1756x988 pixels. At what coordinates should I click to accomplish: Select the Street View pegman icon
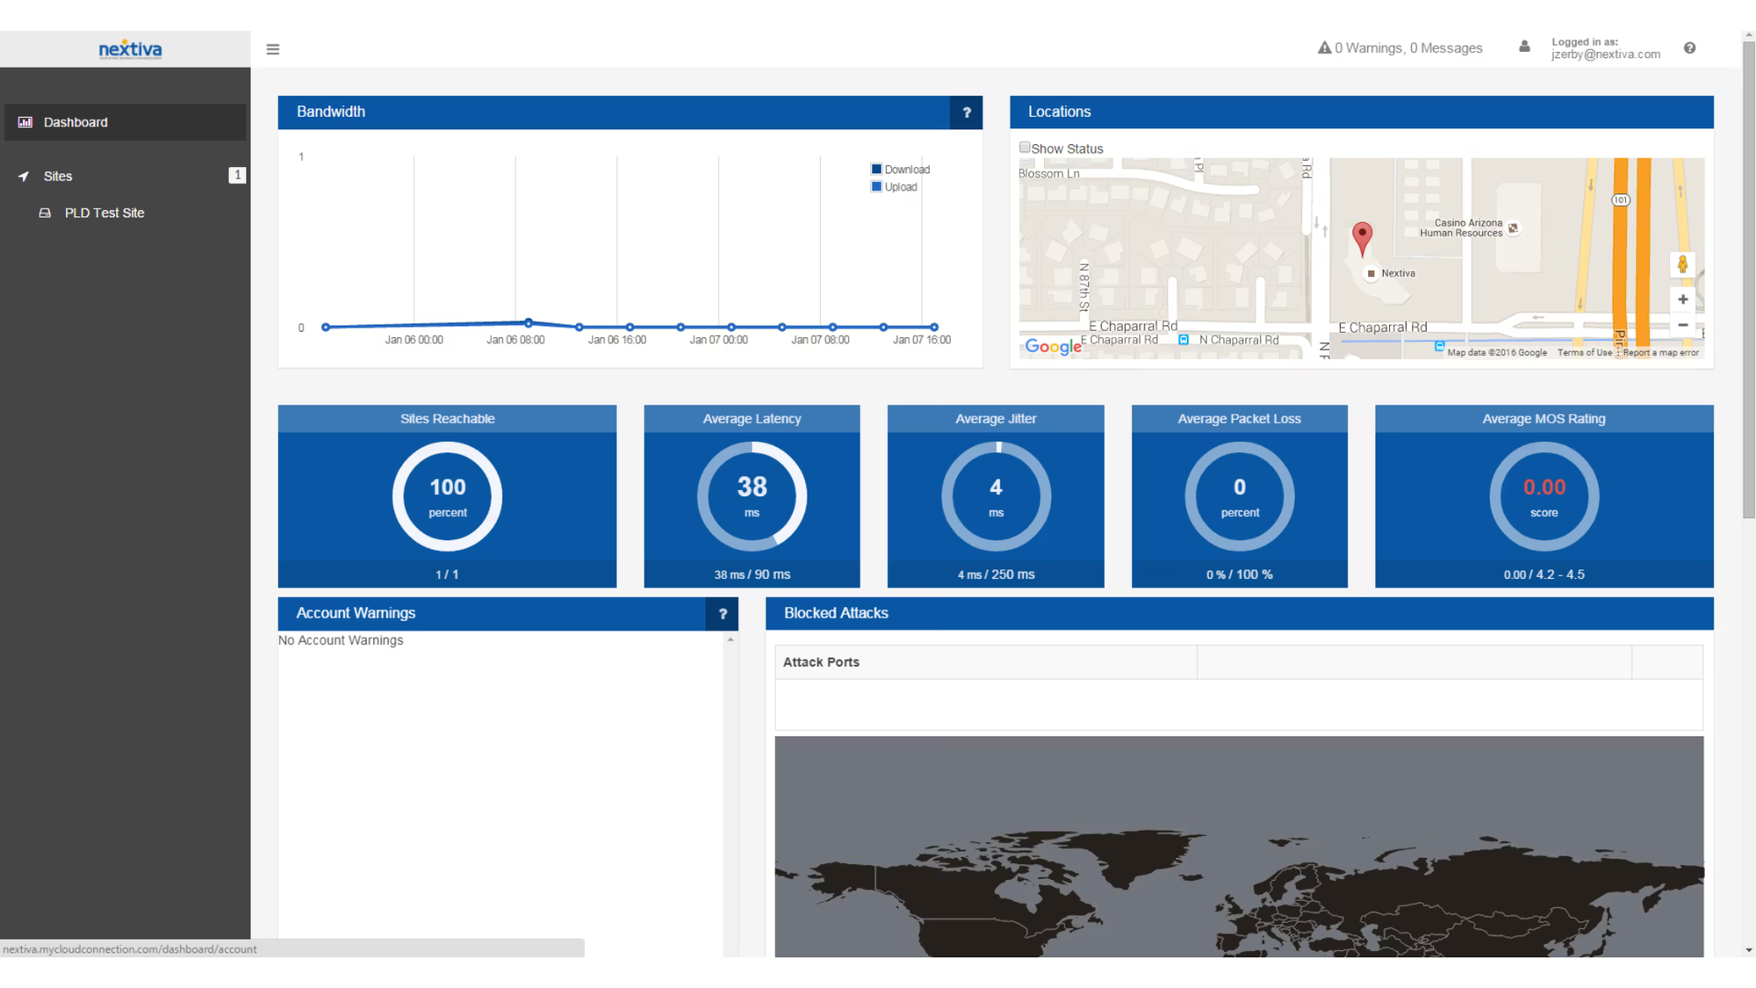[1682, 264]
